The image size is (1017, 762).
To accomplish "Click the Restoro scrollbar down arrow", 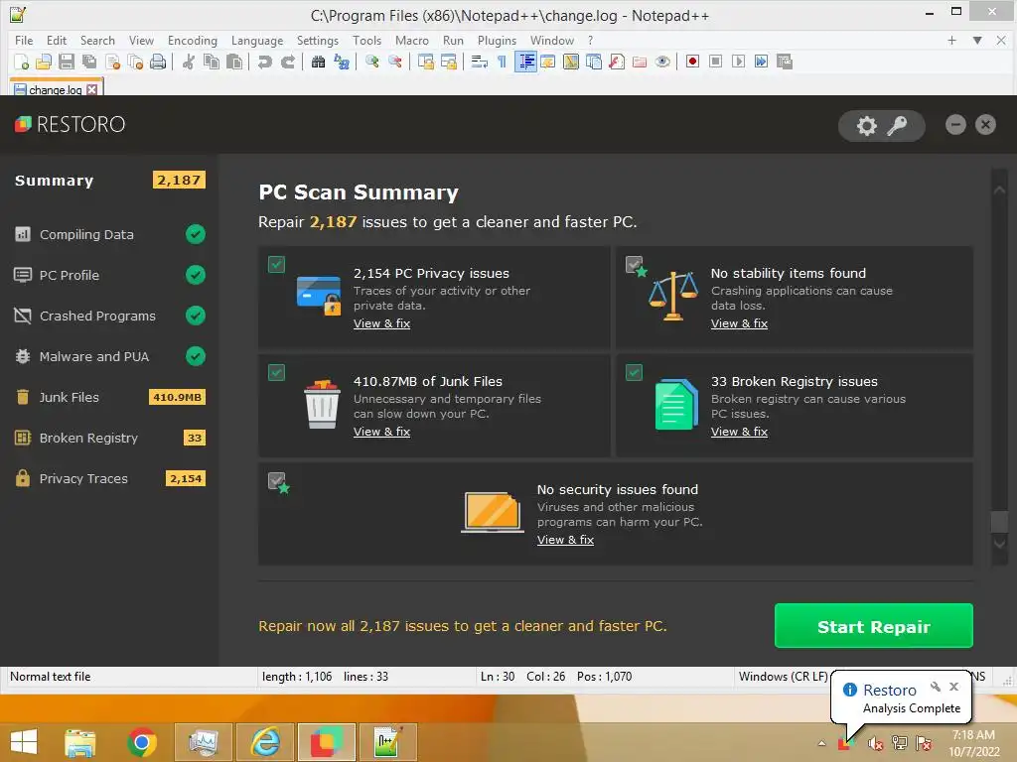I will pos(999,543).
